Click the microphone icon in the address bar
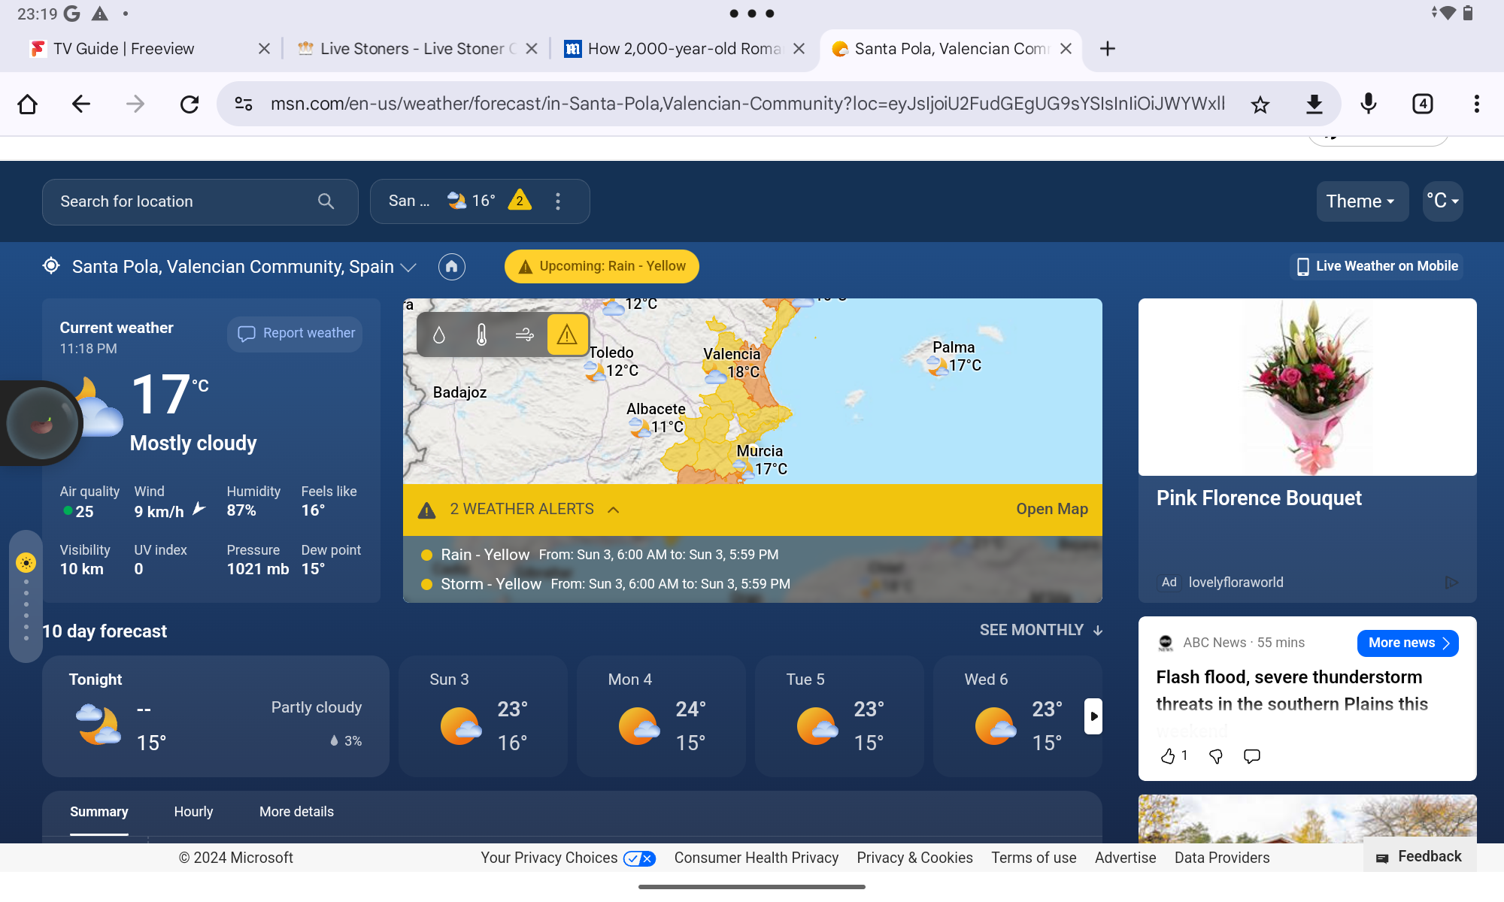Image resolution: width=1504 pixels, height=902 pixels. tap(1368, 103)
